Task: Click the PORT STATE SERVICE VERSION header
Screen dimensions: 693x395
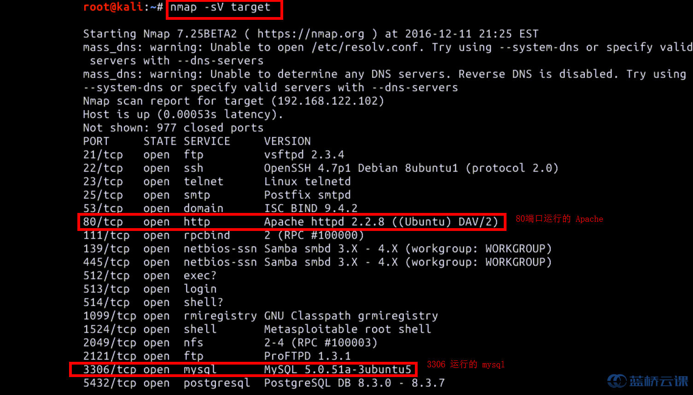Action: [x=197, y=141]
